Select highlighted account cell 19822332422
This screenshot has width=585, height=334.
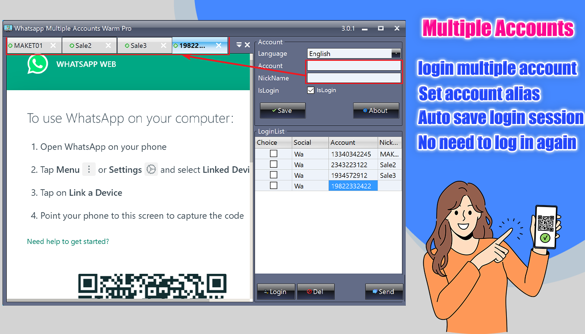click(x=353, y=186)
